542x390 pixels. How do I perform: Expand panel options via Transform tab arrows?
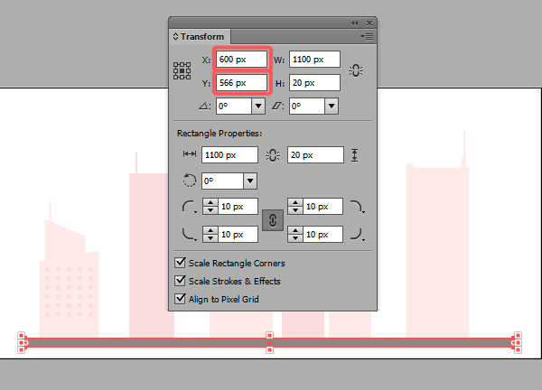pos(175,37)
